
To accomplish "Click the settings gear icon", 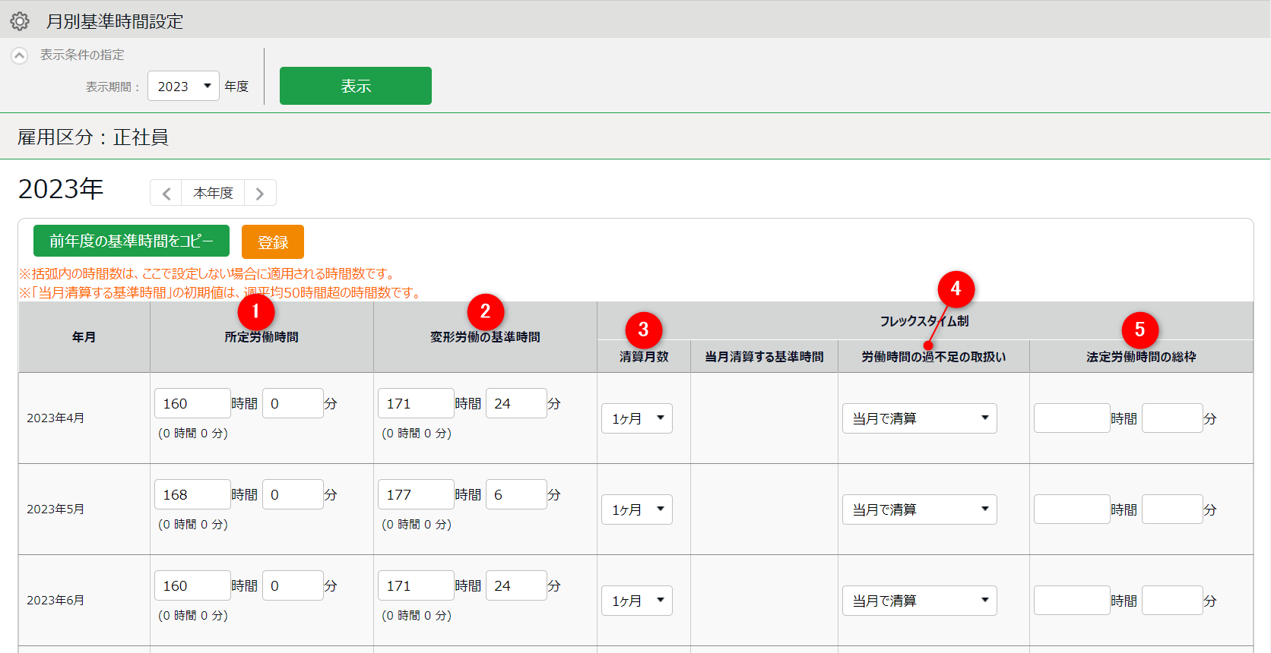I will click(20, 21).
